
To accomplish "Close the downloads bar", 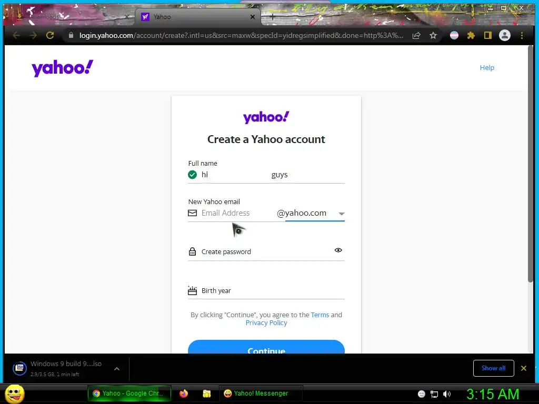I will click(x=524, y=368).
